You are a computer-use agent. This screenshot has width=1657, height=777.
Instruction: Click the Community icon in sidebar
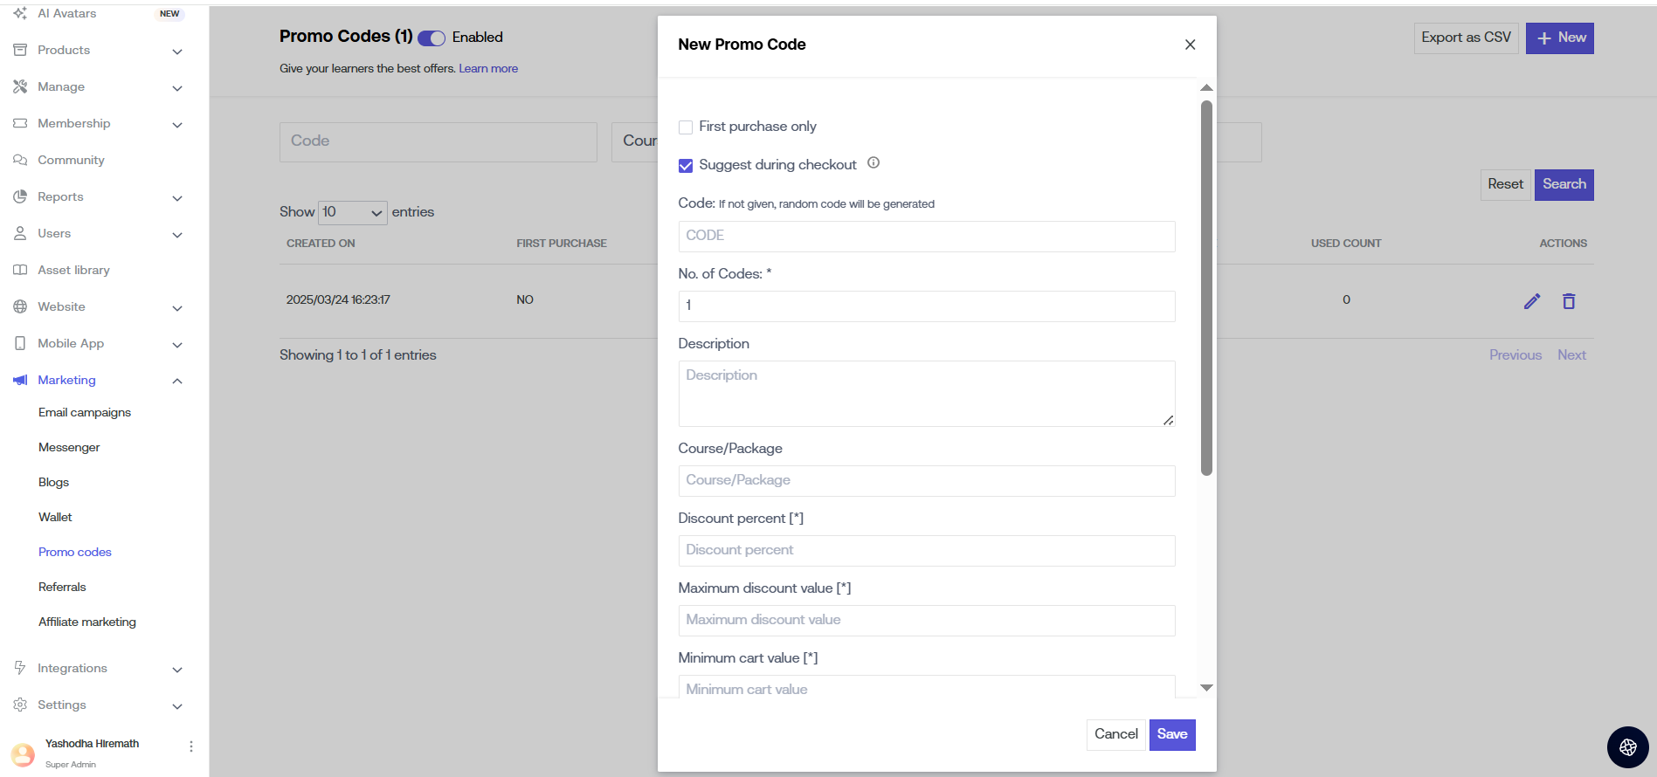[20, 161]
